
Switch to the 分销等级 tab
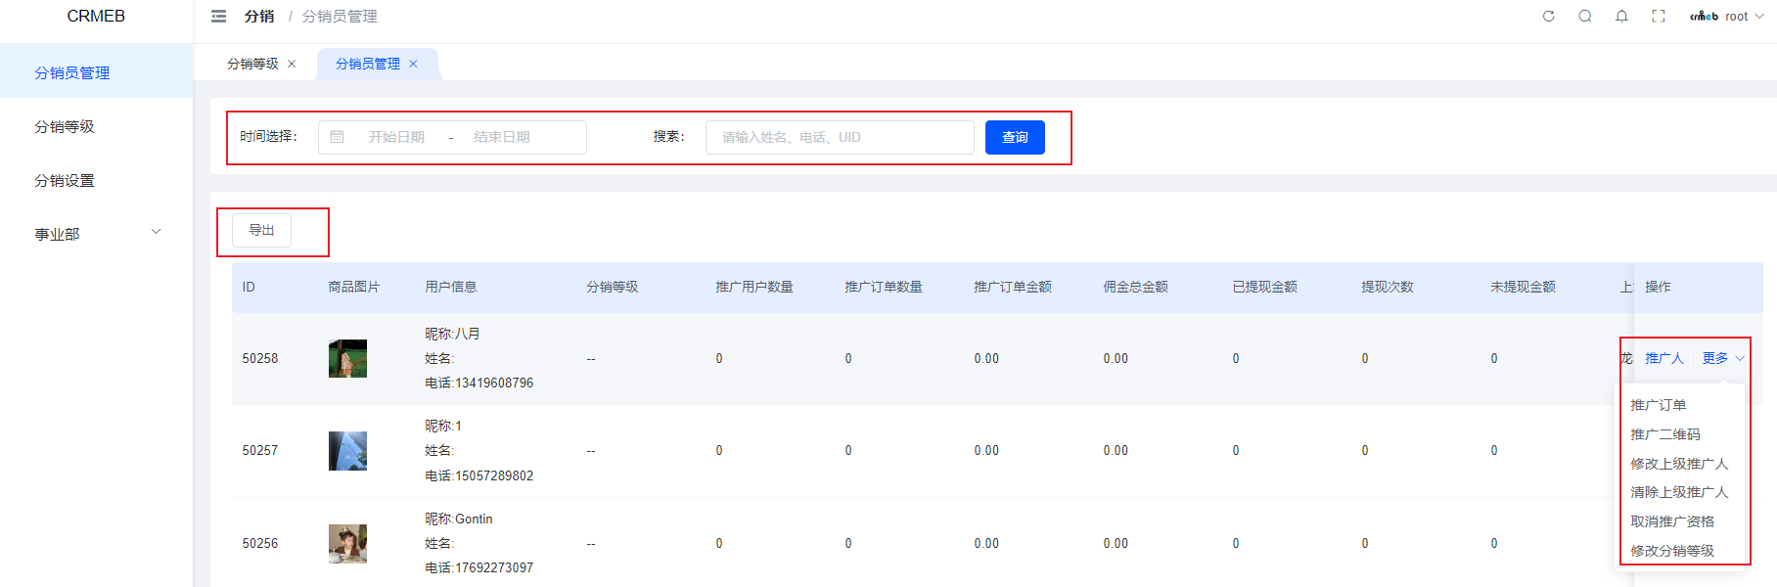click(252, 64)
